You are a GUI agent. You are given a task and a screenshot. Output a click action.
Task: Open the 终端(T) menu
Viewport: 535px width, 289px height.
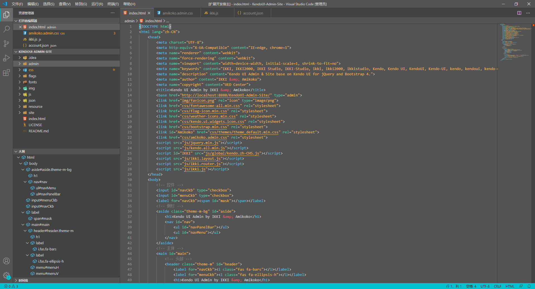point(113,4)
